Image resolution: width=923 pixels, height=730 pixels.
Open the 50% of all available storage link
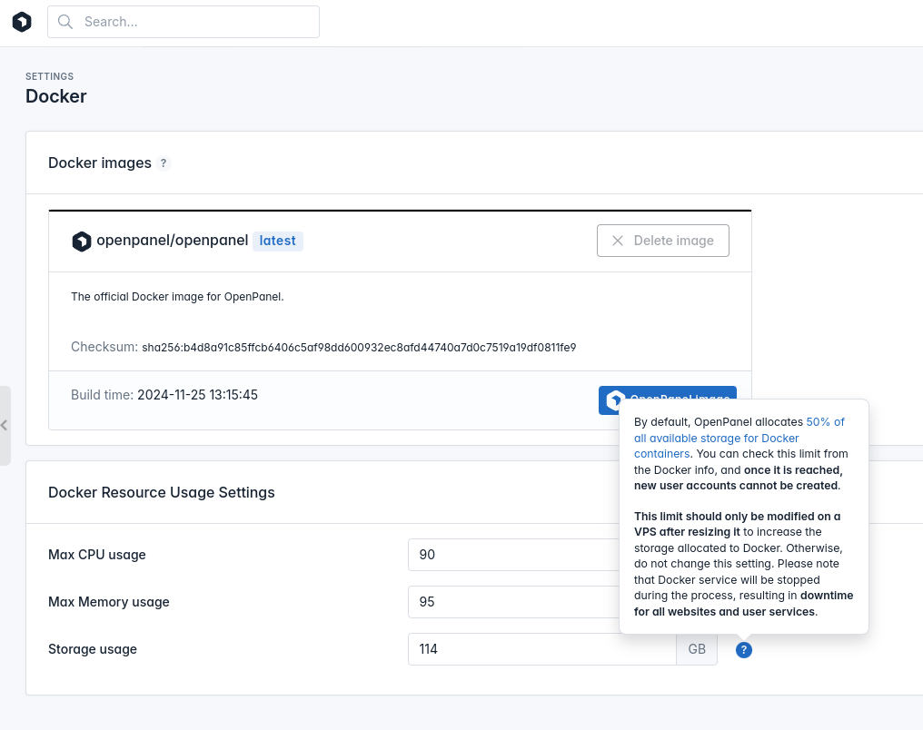coord(739,438)
